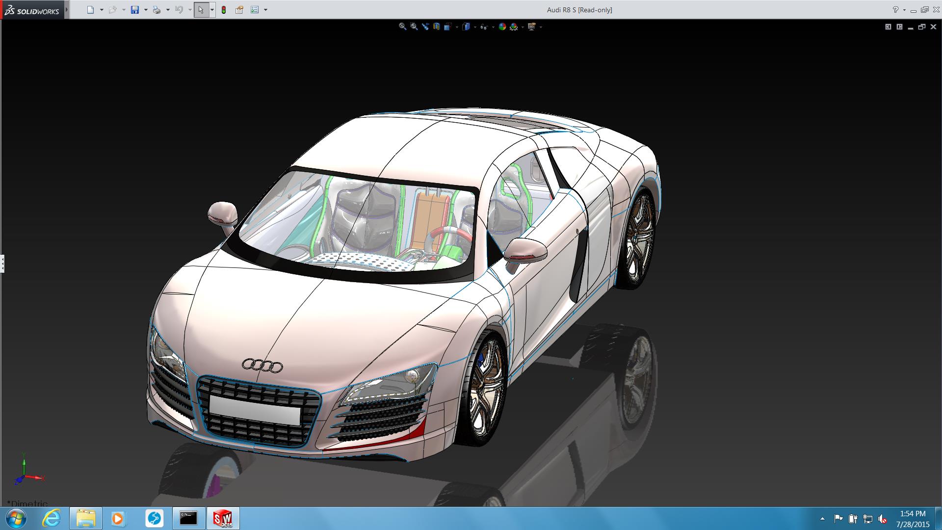Open the Display Style dropdown arrow
942x530 pixels.
[x=475, y=27]
